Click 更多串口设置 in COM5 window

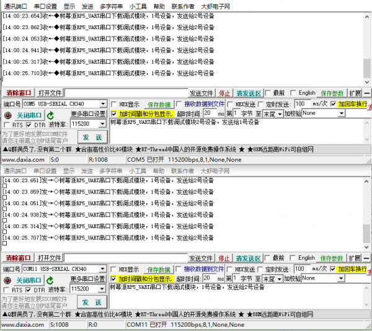point(88,114)
